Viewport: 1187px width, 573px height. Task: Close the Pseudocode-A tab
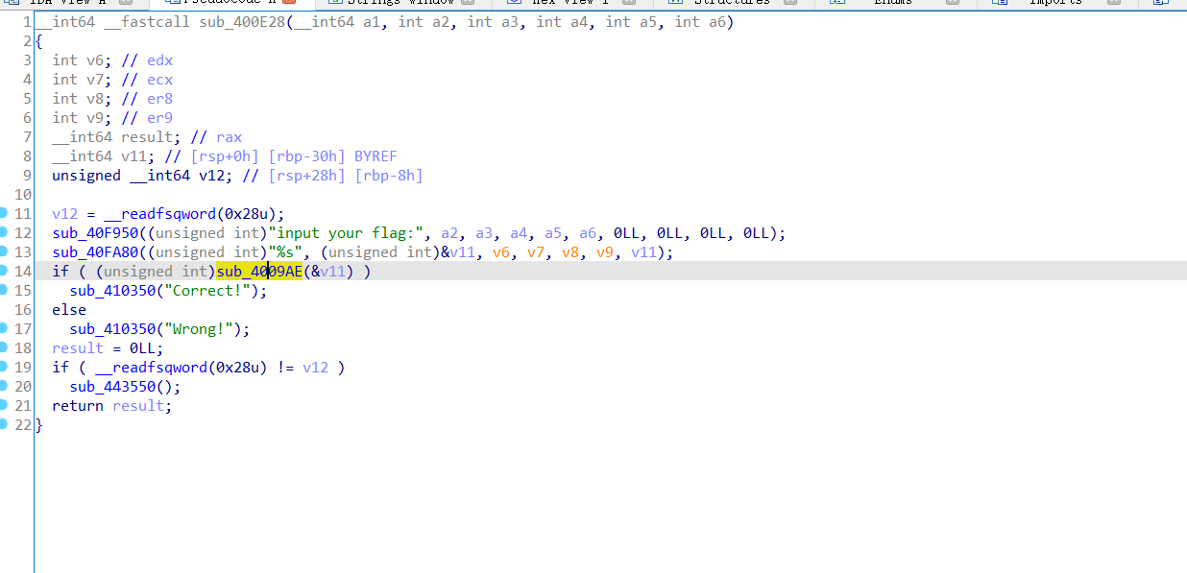[x=291, y=3]
